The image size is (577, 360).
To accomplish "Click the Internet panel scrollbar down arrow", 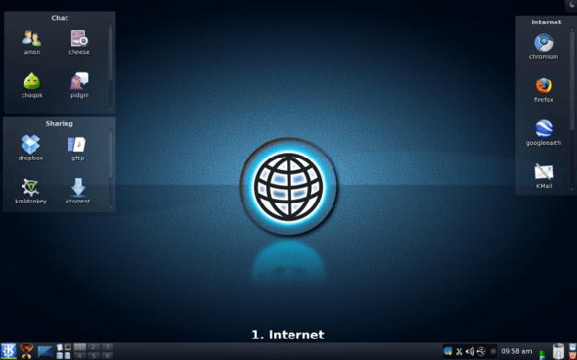I will tap(571, 189).
